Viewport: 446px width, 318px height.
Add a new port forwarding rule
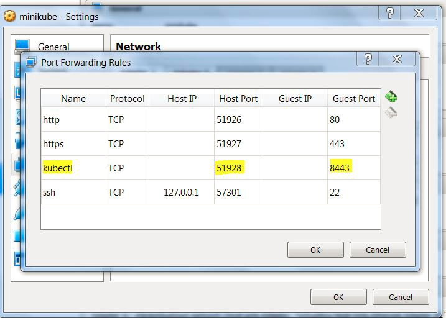coord(391,96)
